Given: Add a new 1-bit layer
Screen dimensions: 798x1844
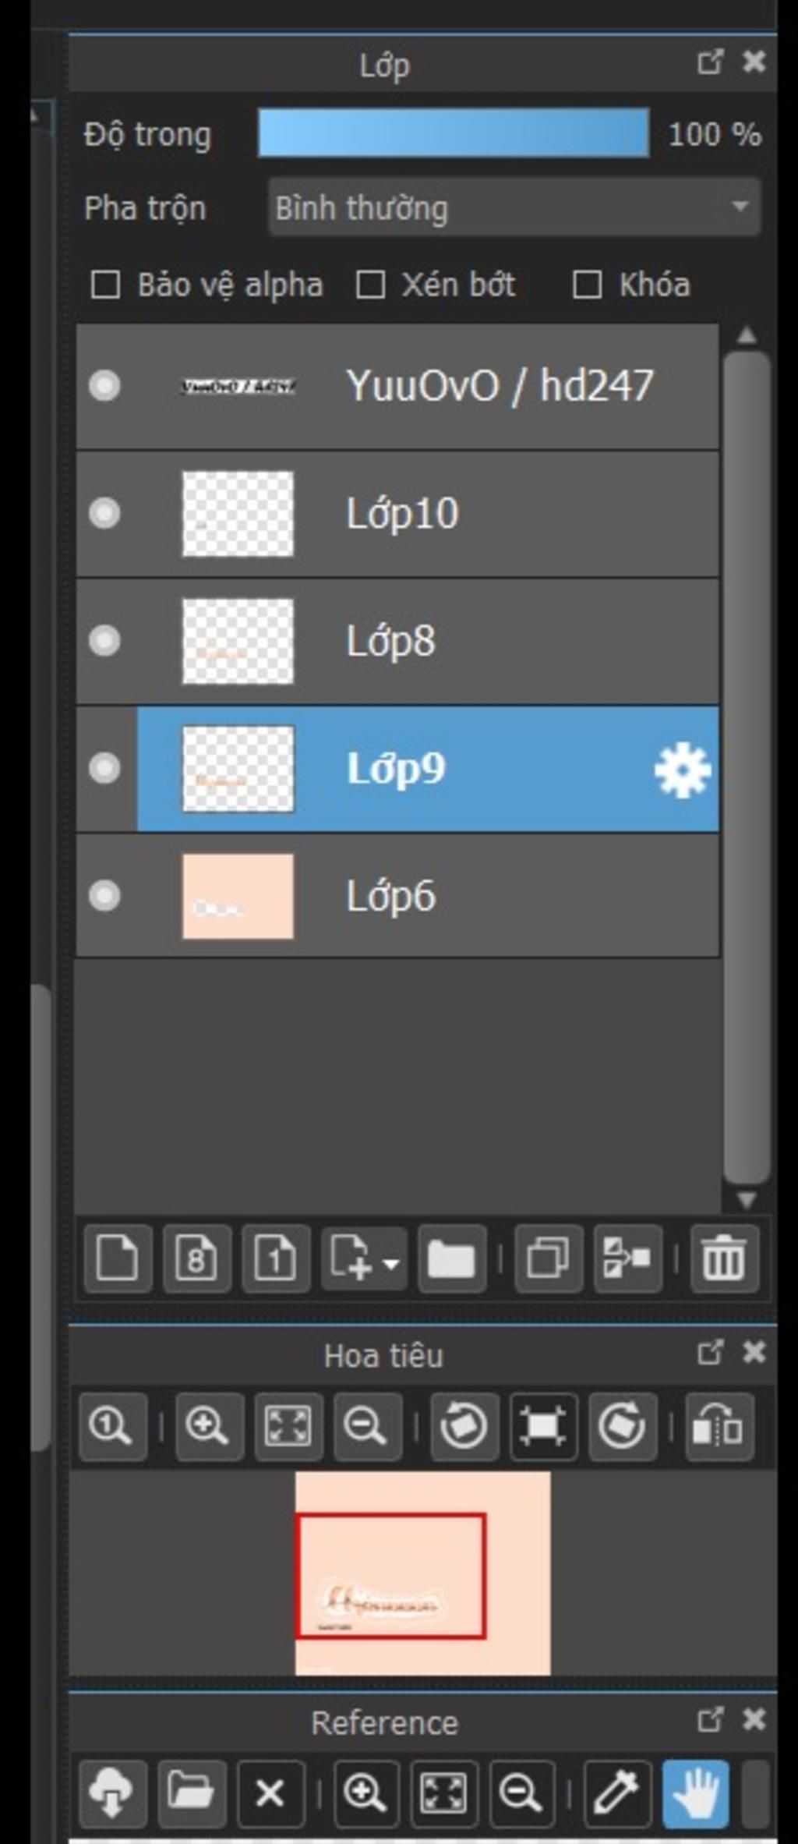Looking at the screenshot, I should pyautogui.click(x=275, y=1258).
